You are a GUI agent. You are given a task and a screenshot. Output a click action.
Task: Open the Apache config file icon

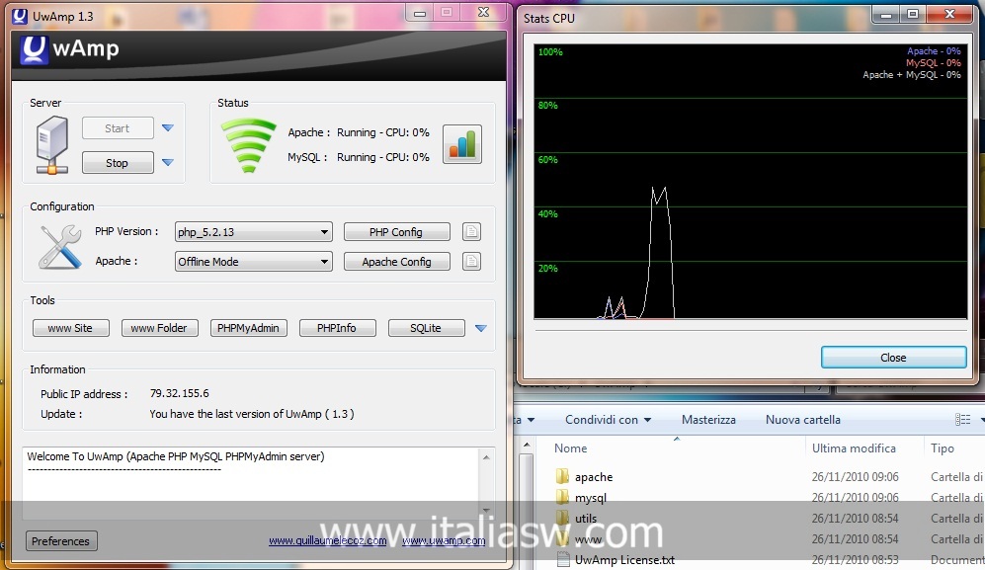(471, 262)
